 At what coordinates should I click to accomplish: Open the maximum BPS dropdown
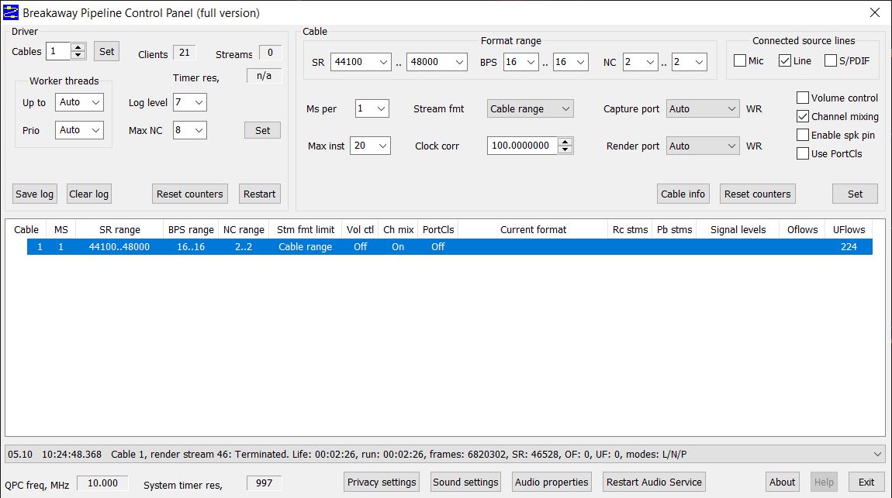(570, 62)
